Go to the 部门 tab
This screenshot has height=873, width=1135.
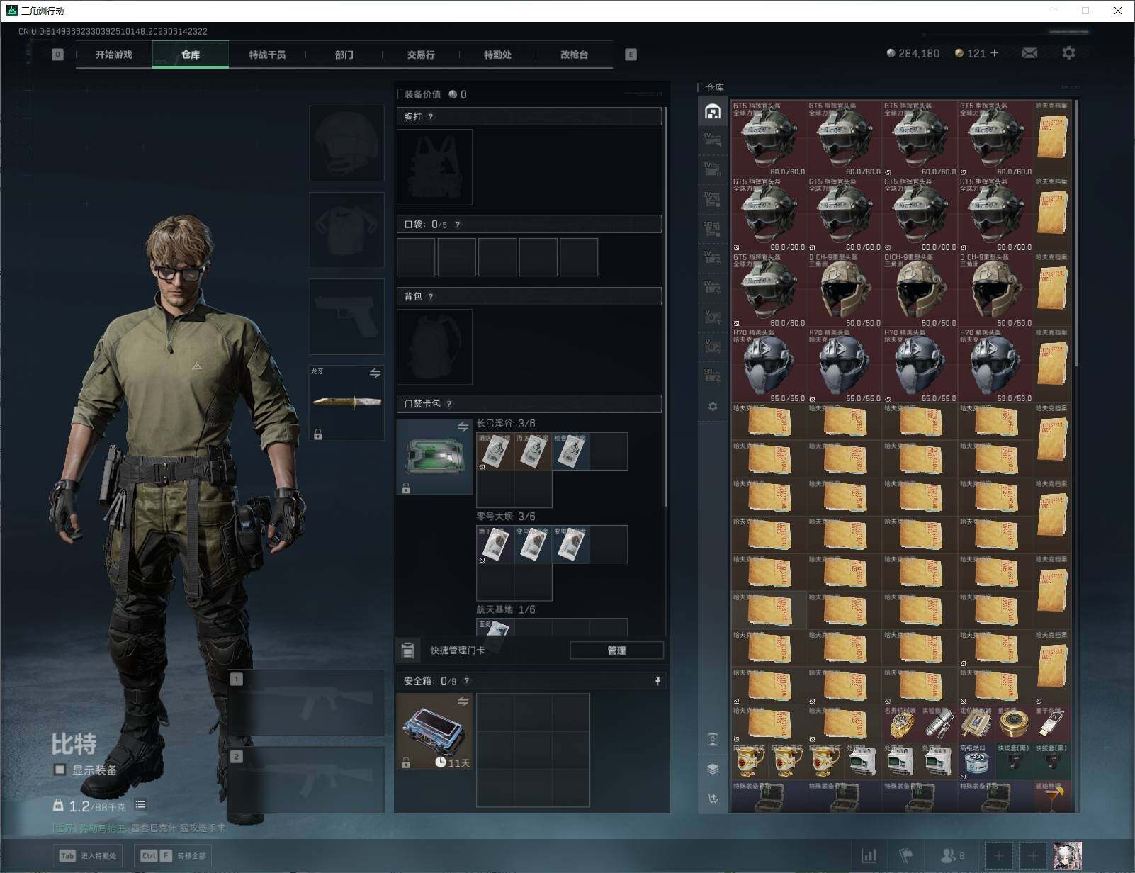[344, 55]
